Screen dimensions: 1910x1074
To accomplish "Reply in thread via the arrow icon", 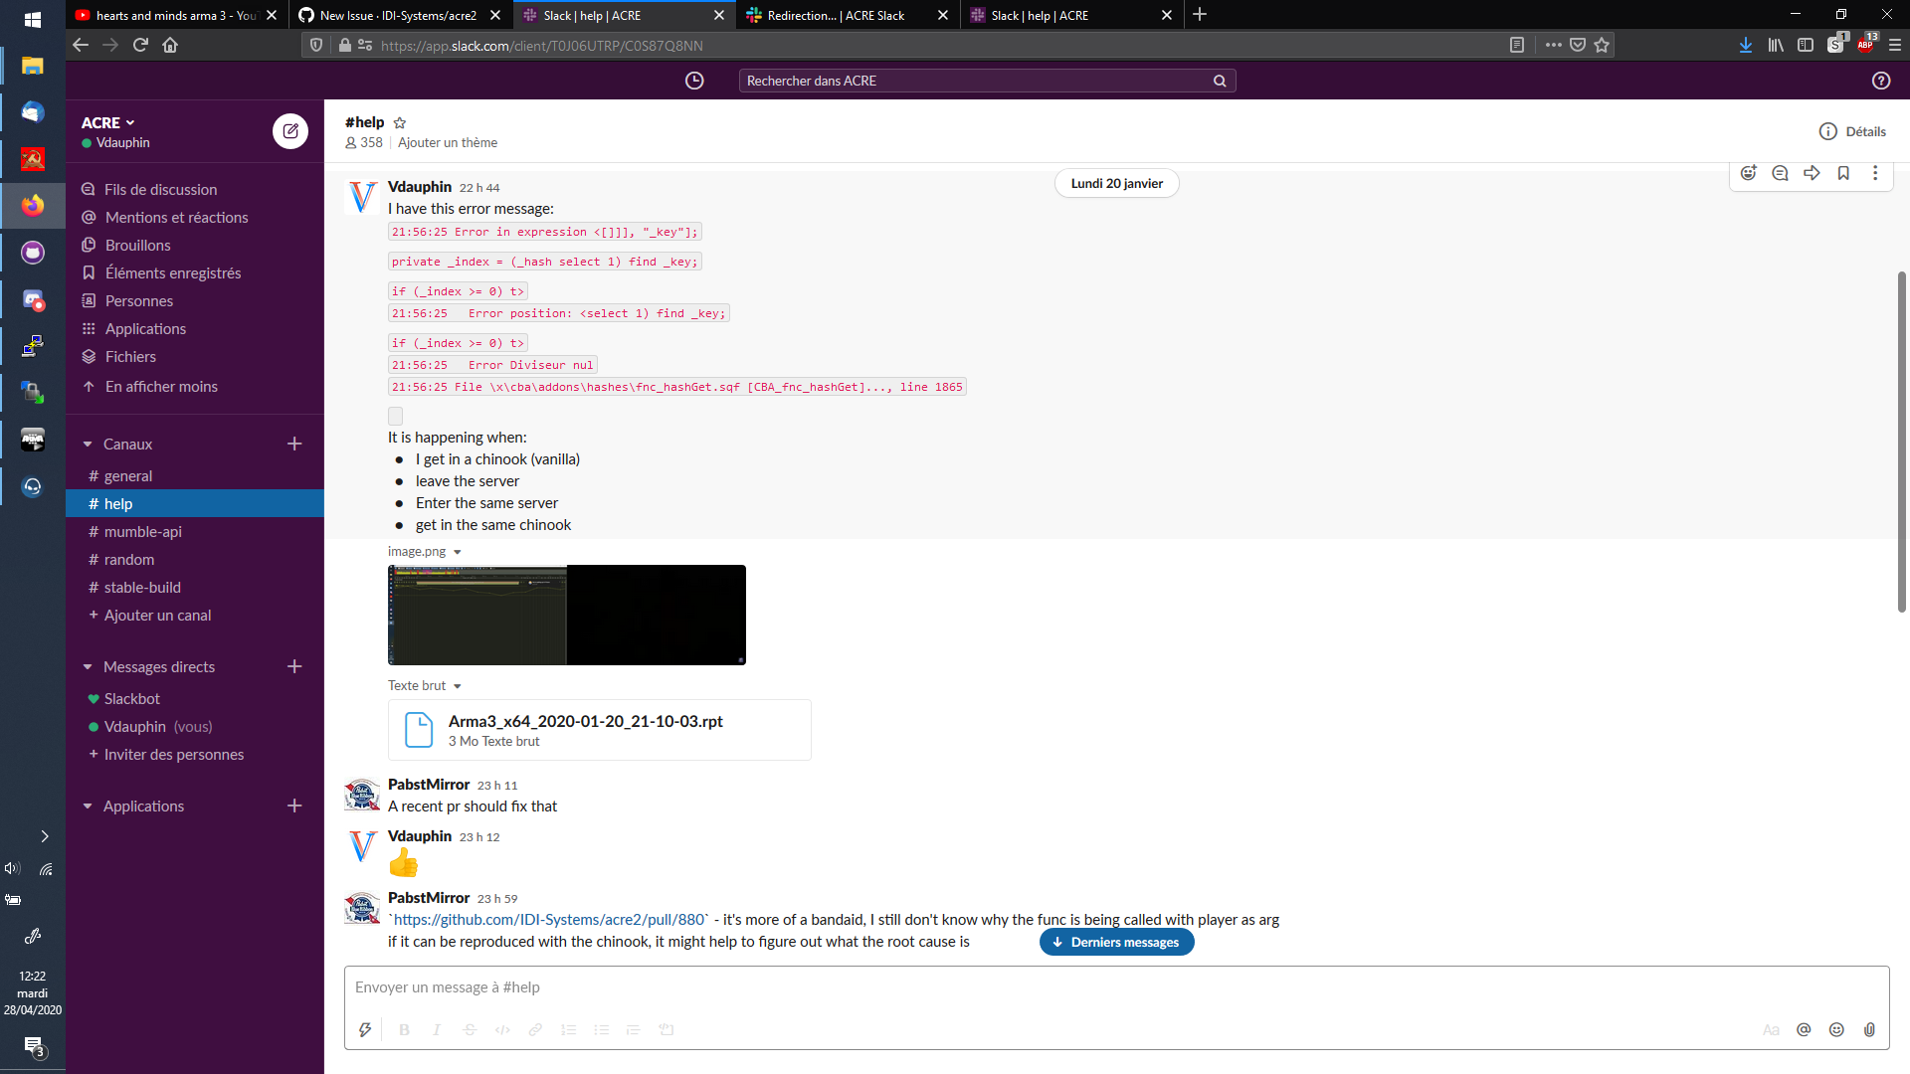I will click(x=1780, y=173).
